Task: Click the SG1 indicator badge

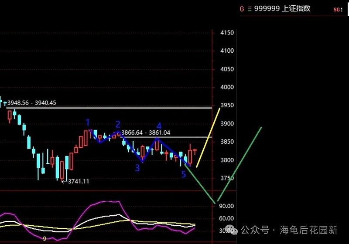Action: (x=338, y=10)
